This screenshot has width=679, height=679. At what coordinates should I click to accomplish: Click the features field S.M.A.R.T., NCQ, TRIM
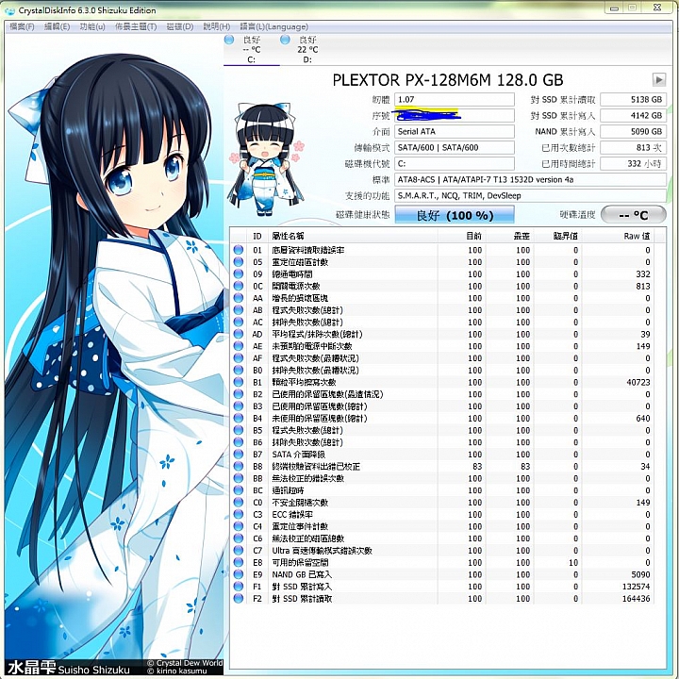[x=530, y=196]
